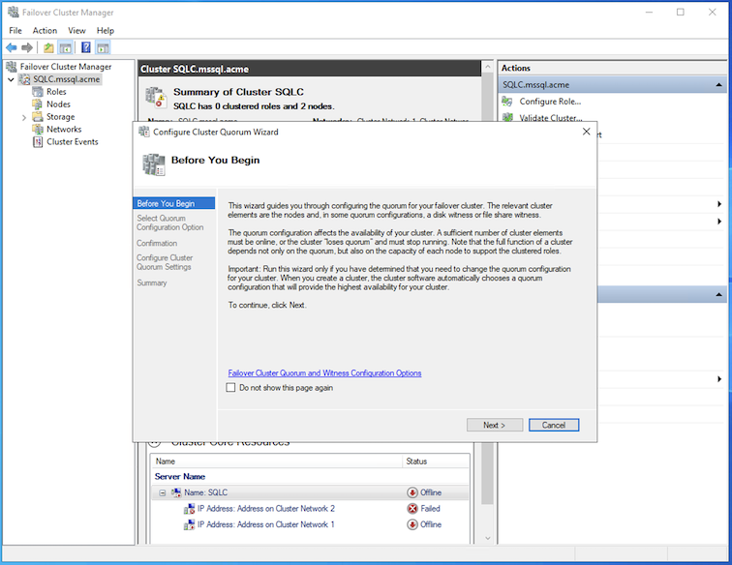This screenshot has height=565, width=732.
Task: Click the center pane scroll up arrow
Action: click(487, 67)
